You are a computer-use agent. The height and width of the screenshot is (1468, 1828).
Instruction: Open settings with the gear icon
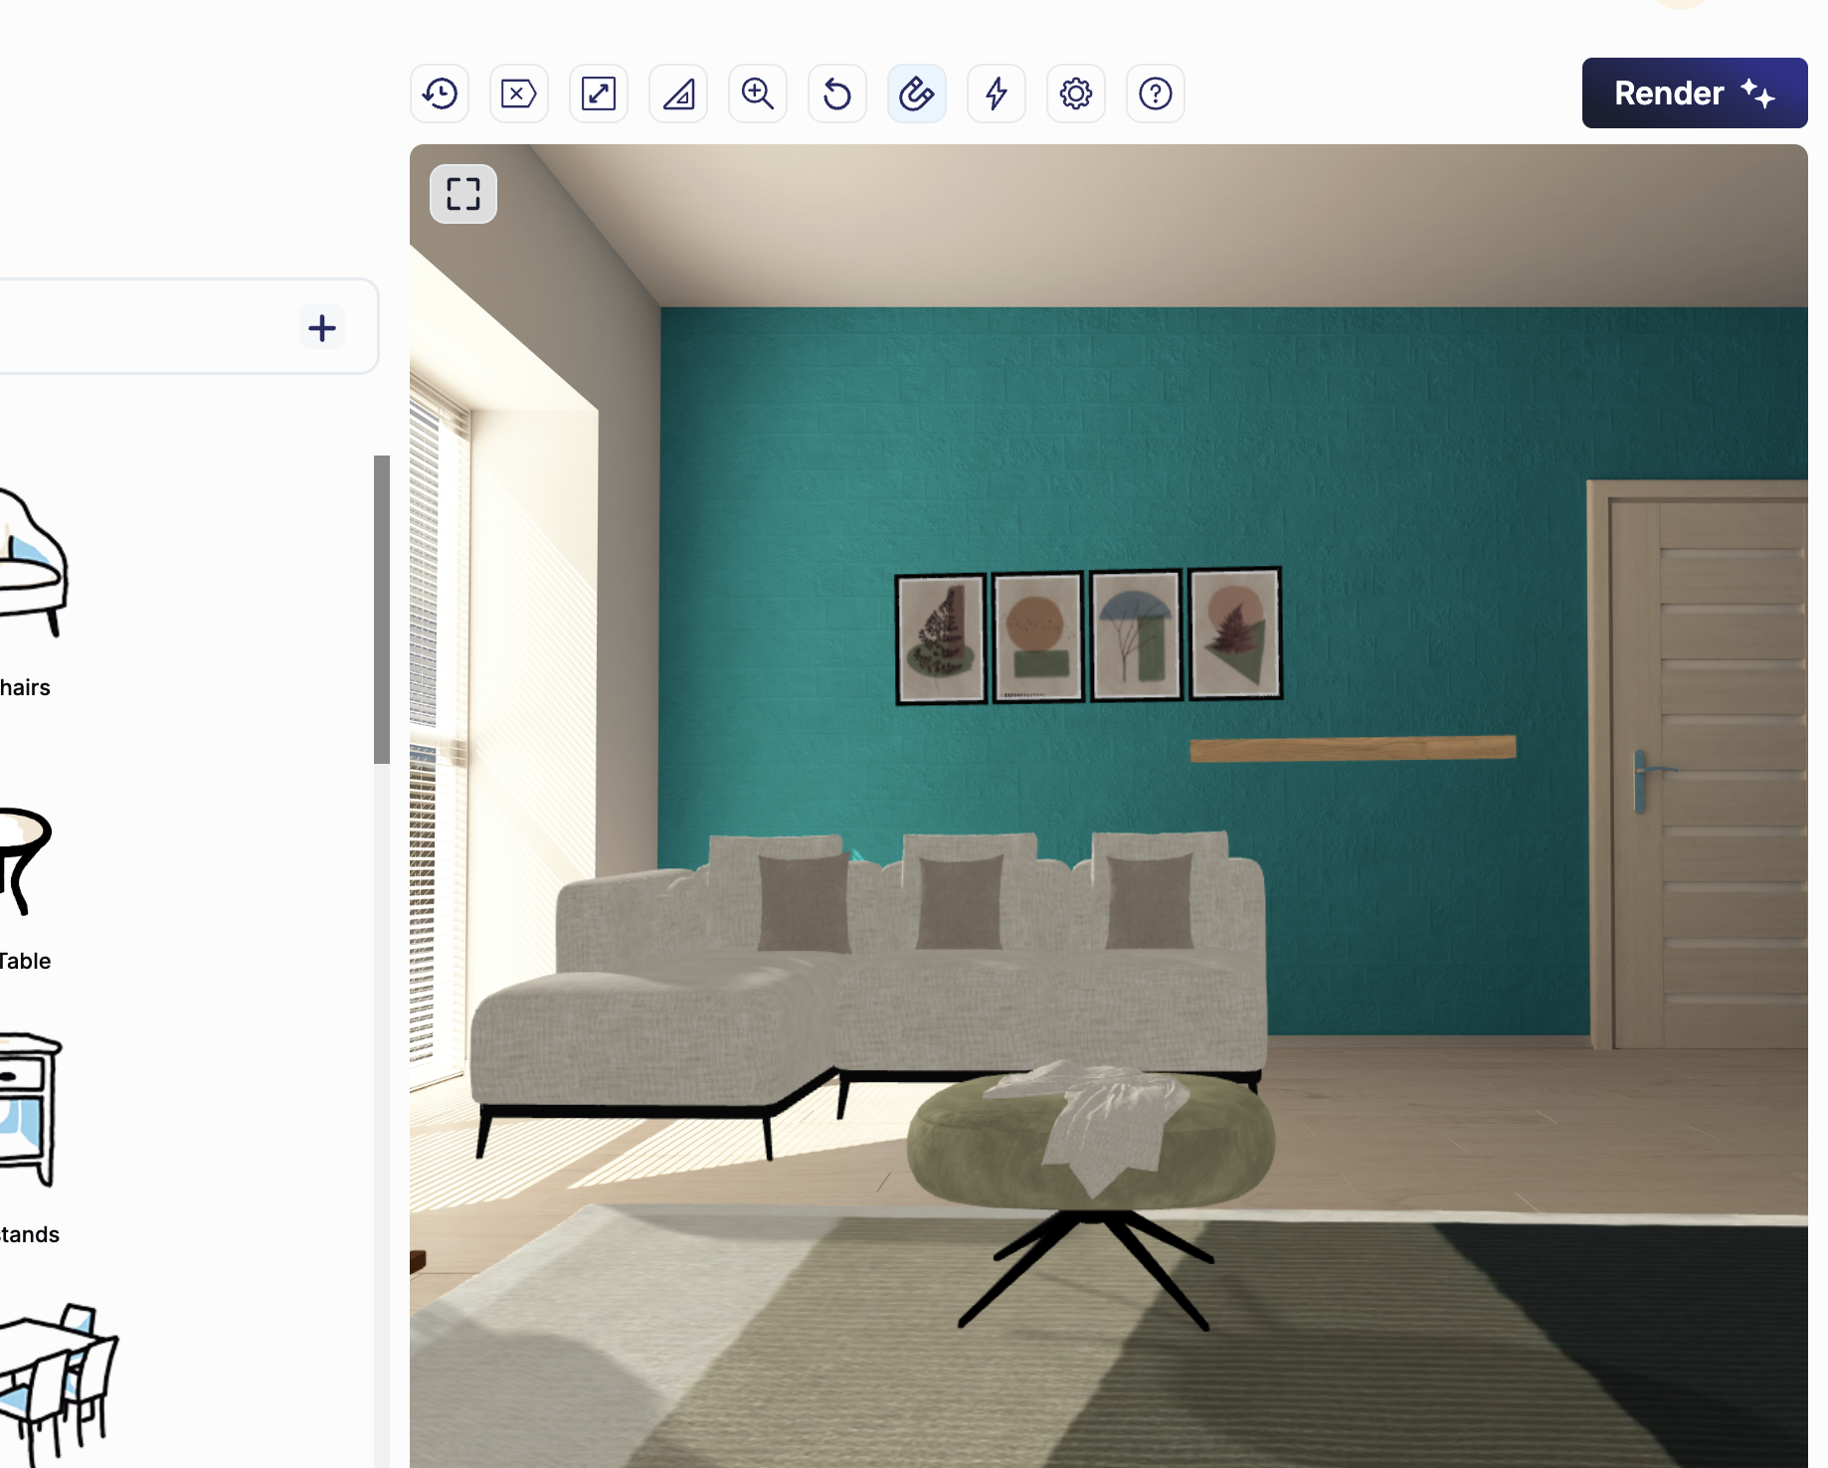pyautogui.click(x=1076, y=93)
